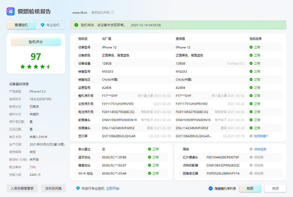The height and width of the screenshot is (197, 293).
Task: Open the www.i4.cn website link
Action: 79,12
